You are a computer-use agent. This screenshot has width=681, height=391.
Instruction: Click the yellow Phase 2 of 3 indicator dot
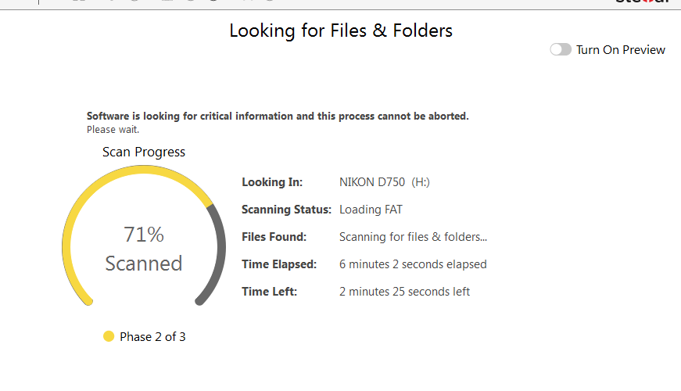click(x=109, y=336)
